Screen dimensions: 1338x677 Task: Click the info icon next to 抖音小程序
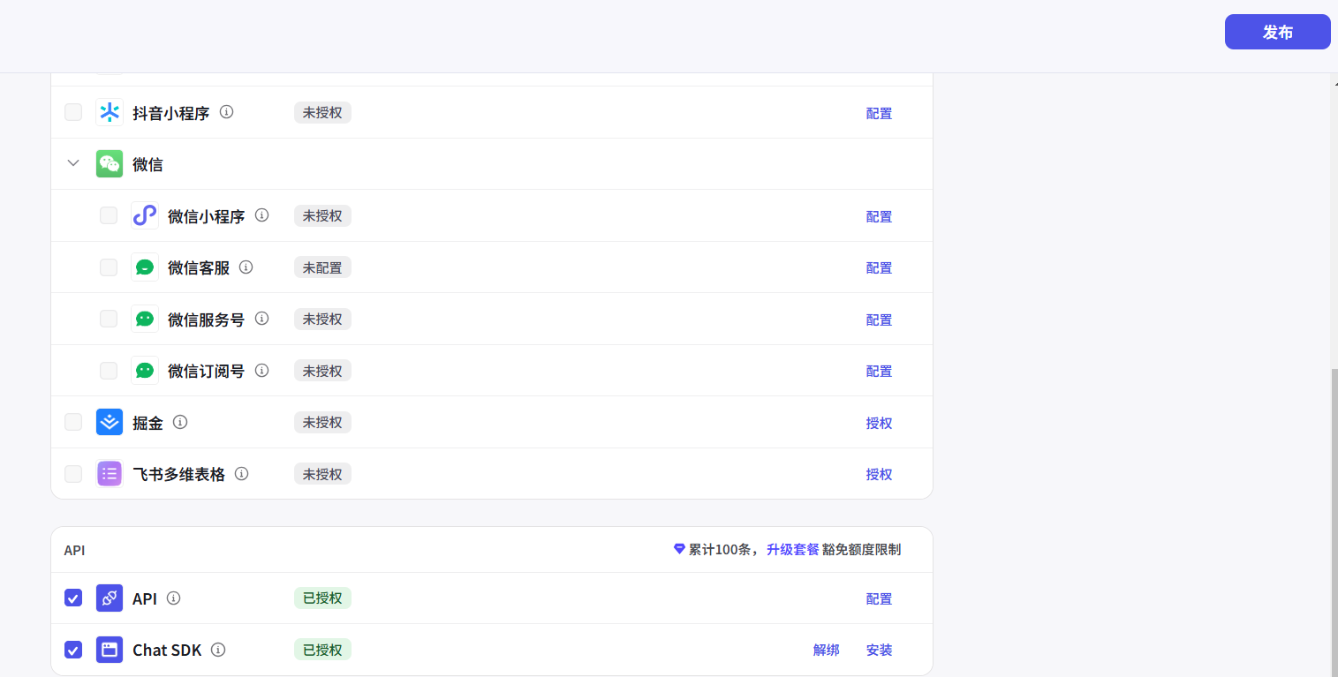click(x=227, y=112)
